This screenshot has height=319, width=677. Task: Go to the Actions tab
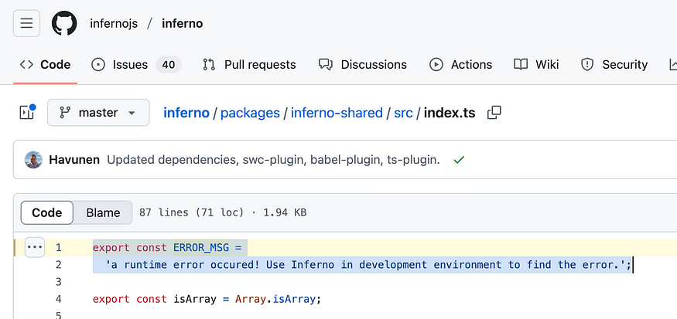[x=460, y=65]
